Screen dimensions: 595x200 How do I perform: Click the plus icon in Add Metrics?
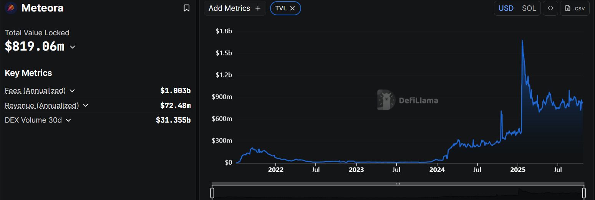click(x=258, y=8)
